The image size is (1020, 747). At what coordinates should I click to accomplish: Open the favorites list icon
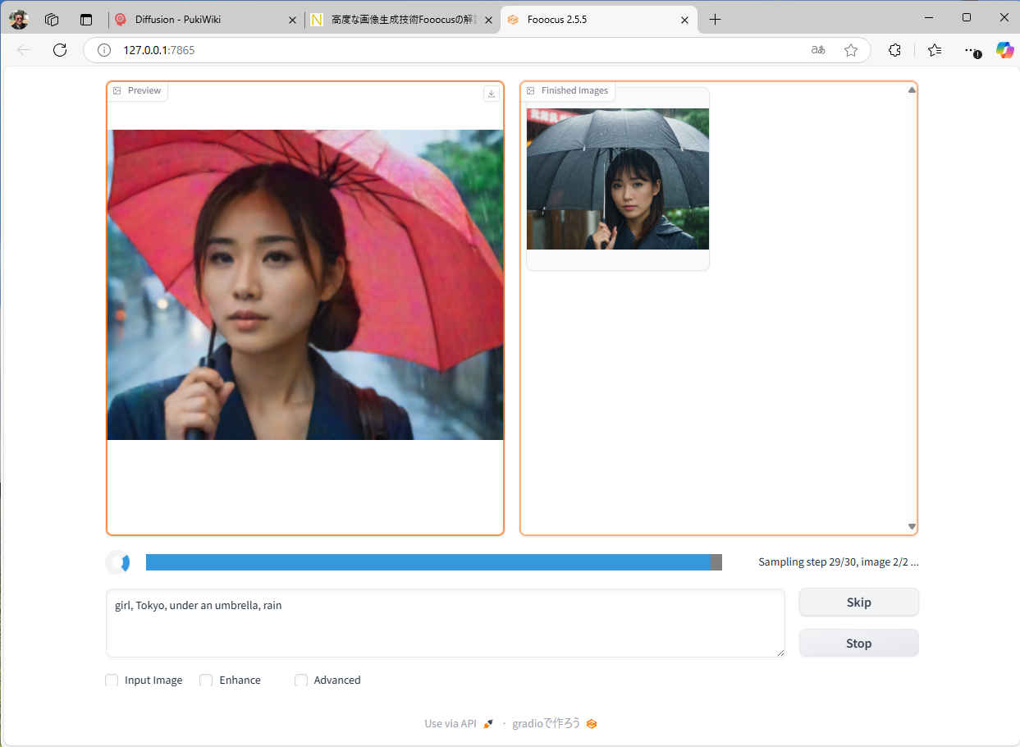click(935, 50)
